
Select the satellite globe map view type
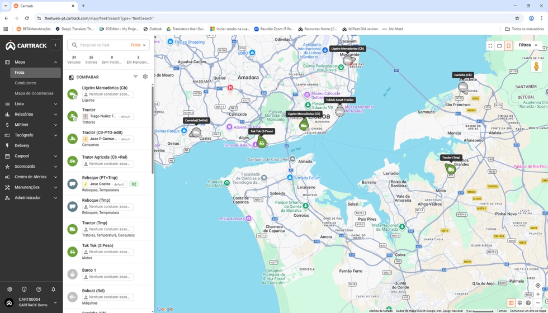tap(528, 303)
